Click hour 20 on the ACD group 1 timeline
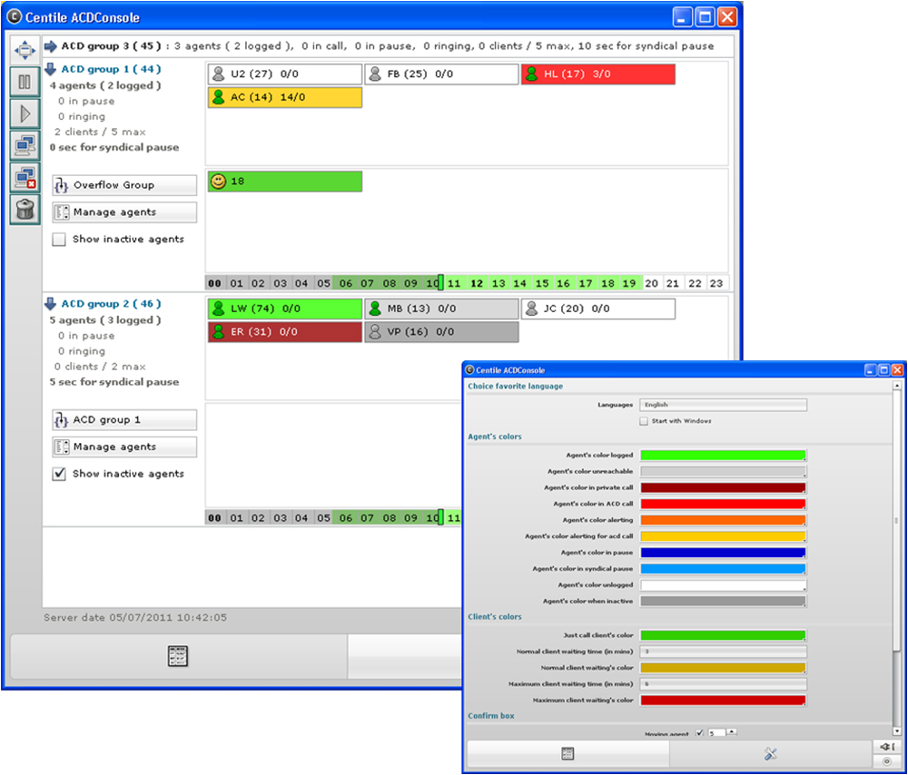908x775 pixels. point(651,283)
